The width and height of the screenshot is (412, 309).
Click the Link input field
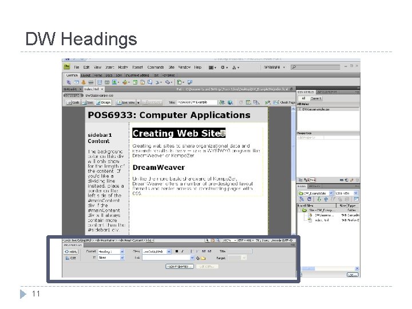(x=168, y=257)
